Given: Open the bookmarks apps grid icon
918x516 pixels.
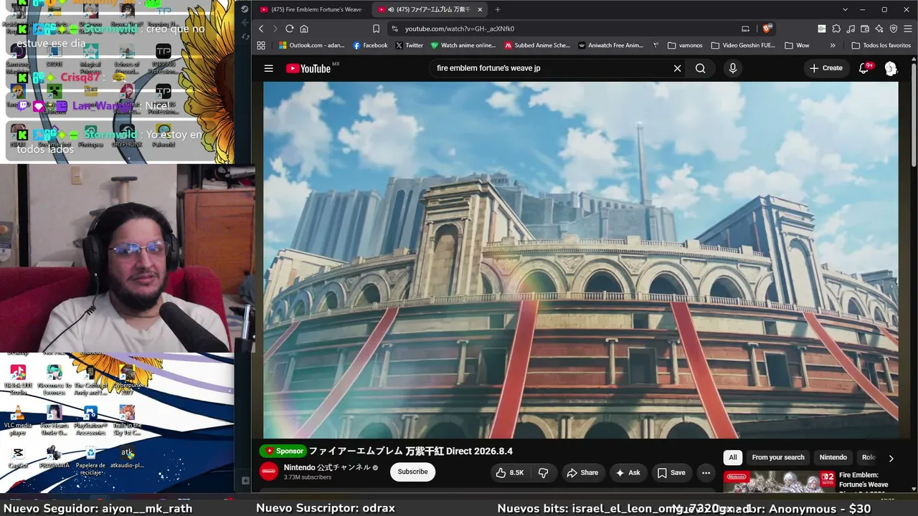Looking at the screenshot, I should click(261, 45).
